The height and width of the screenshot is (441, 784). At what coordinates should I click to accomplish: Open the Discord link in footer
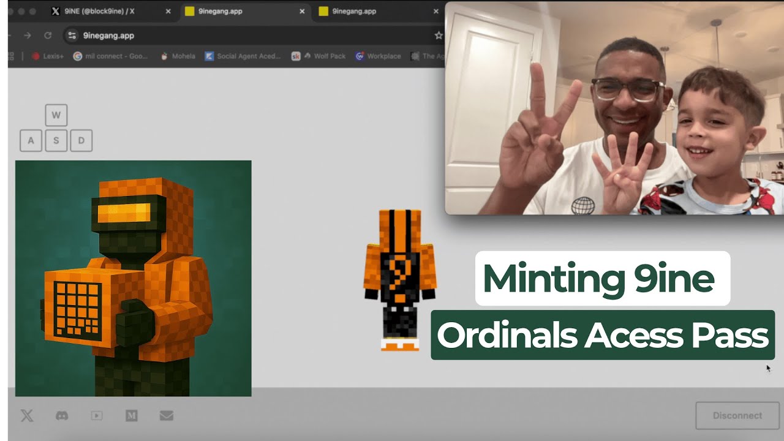(x=62, y=415)
